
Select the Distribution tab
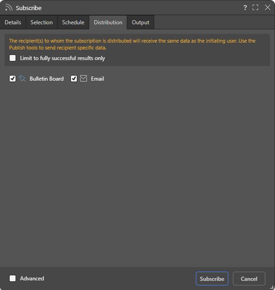tap(108, 22)
